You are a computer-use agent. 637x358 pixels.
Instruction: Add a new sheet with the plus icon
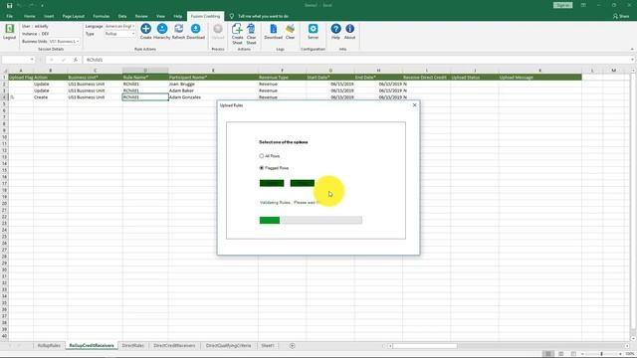(292, 346)
